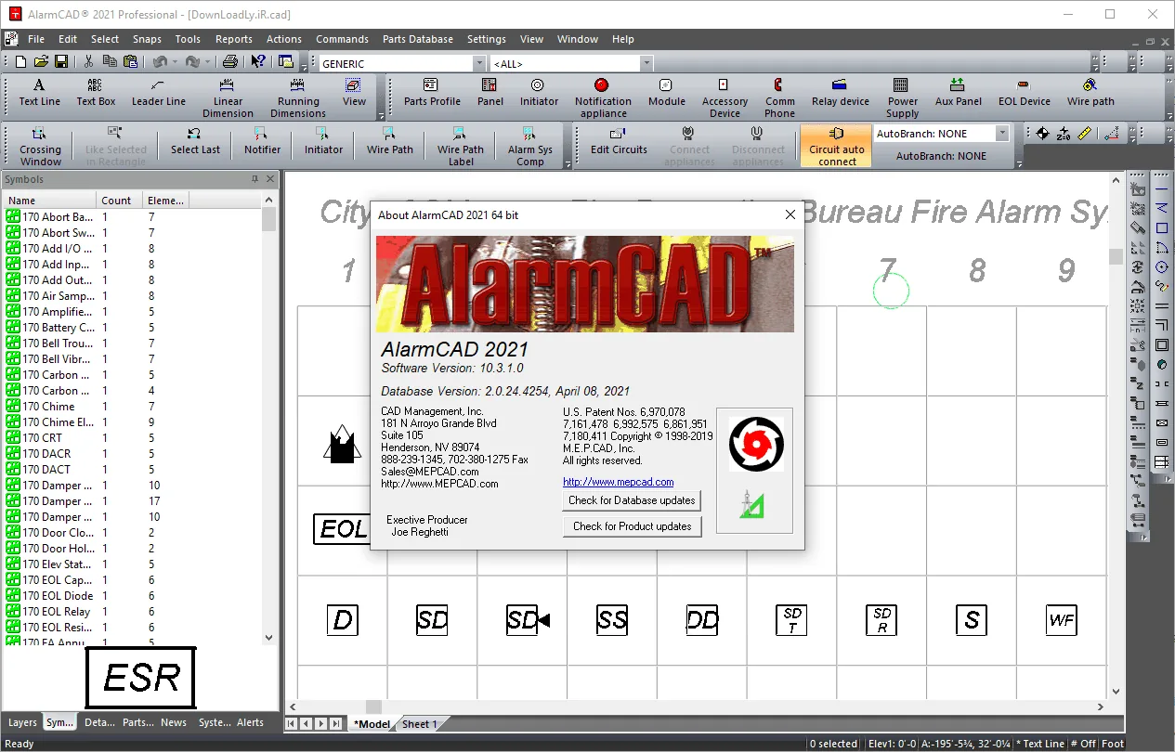Viewport: 1175px width, 752px height.
Task: Select Notifier filter tool
Action: click(x=262, y=140)
